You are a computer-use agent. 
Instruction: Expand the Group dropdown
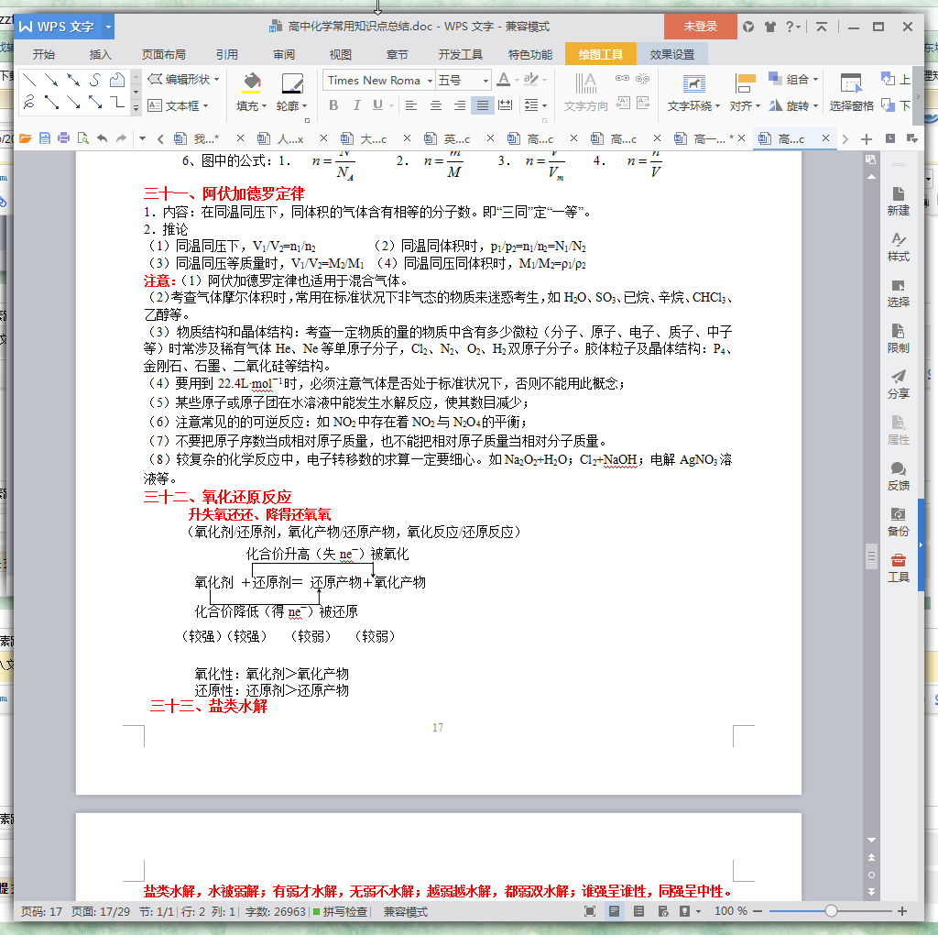[x=815, y=79]
